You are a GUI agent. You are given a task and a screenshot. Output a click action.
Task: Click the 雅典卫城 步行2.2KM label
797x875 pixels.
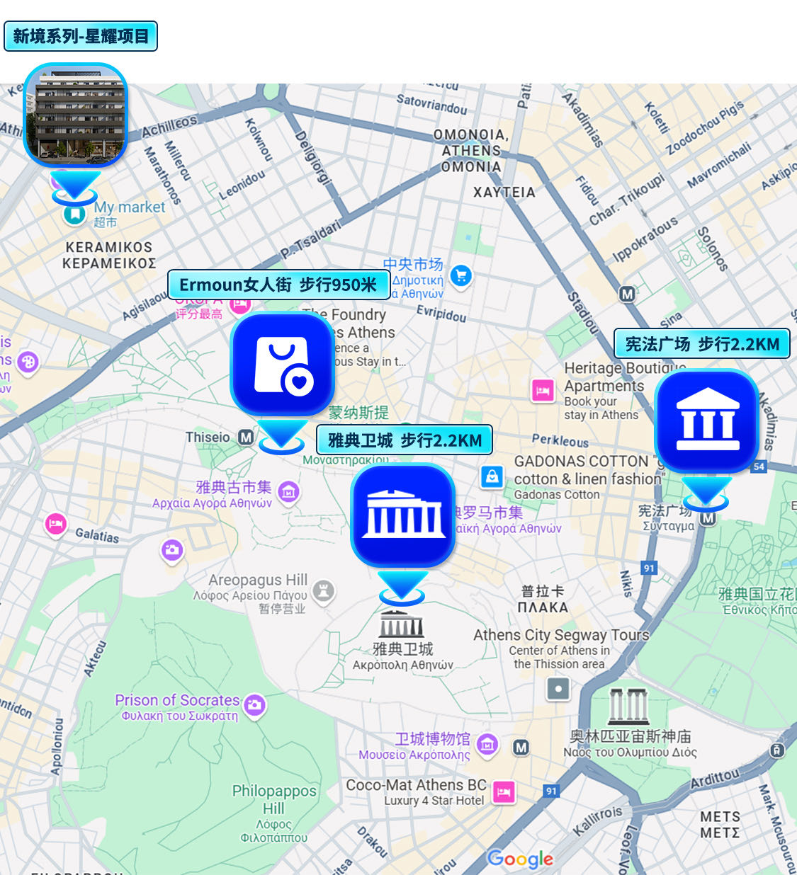405,440
